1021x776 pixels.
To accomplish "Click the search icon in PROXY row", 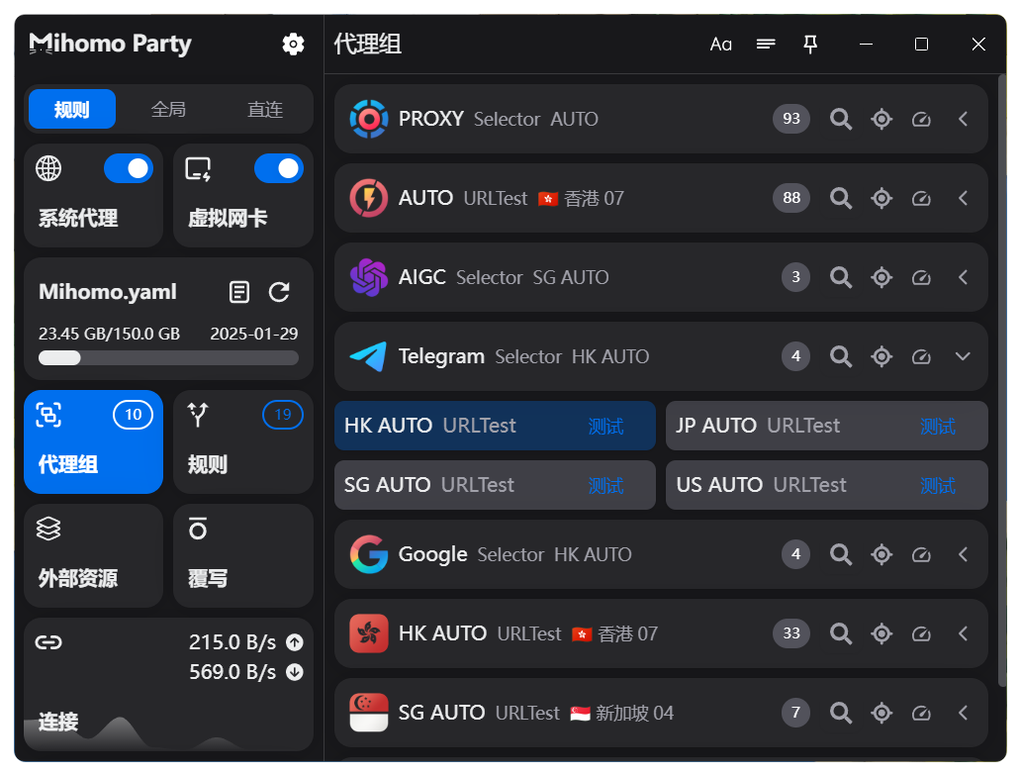I will click(x=841, y=119).
